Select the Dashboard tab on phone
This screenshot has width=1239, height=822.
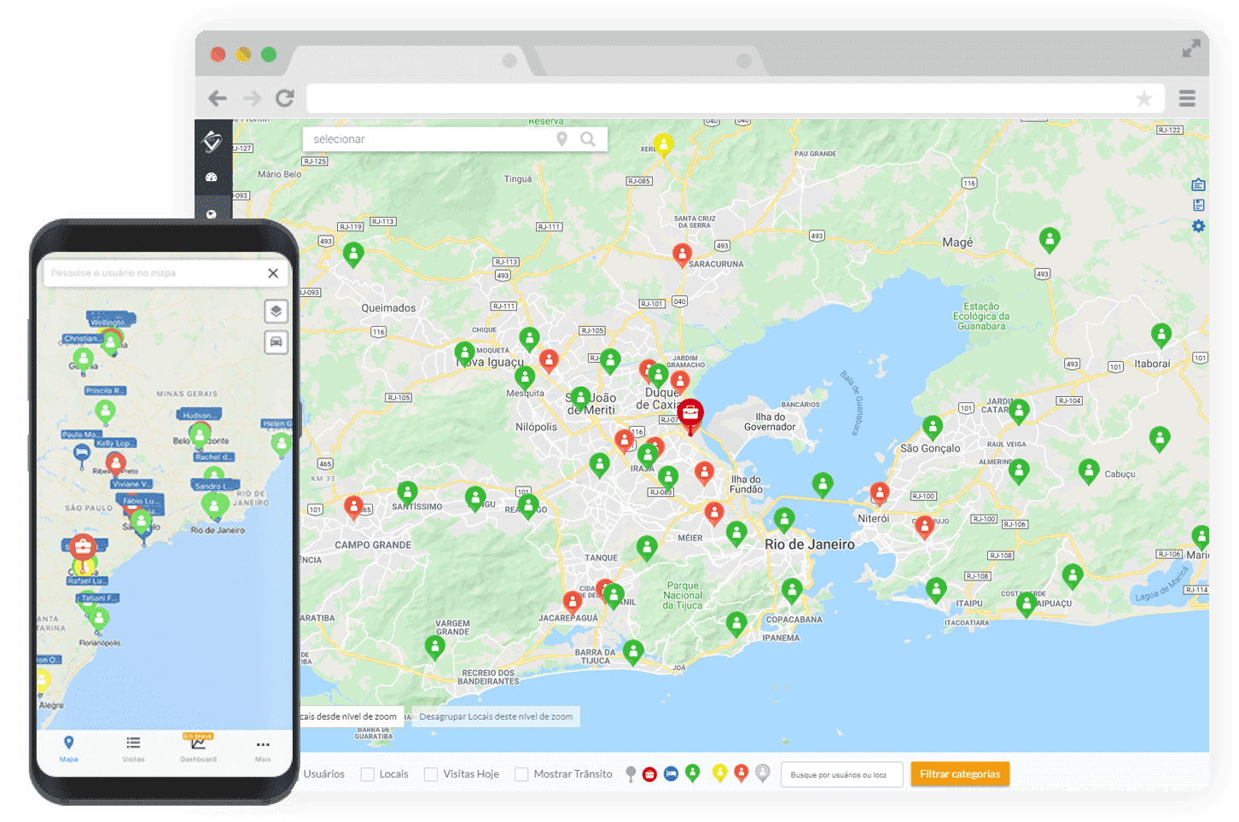(198, 748)
